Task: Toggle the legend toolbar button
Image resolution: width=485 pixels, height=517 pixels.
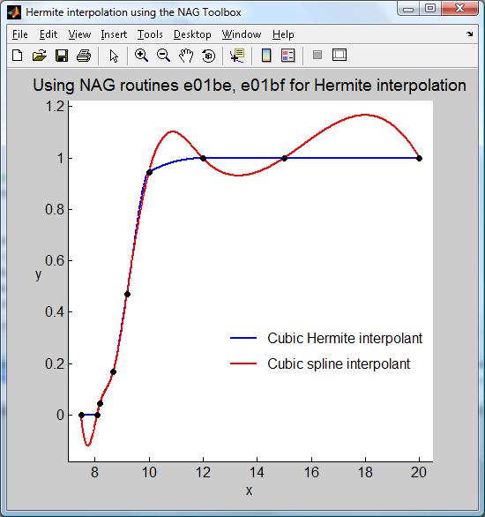Action: 288,56
